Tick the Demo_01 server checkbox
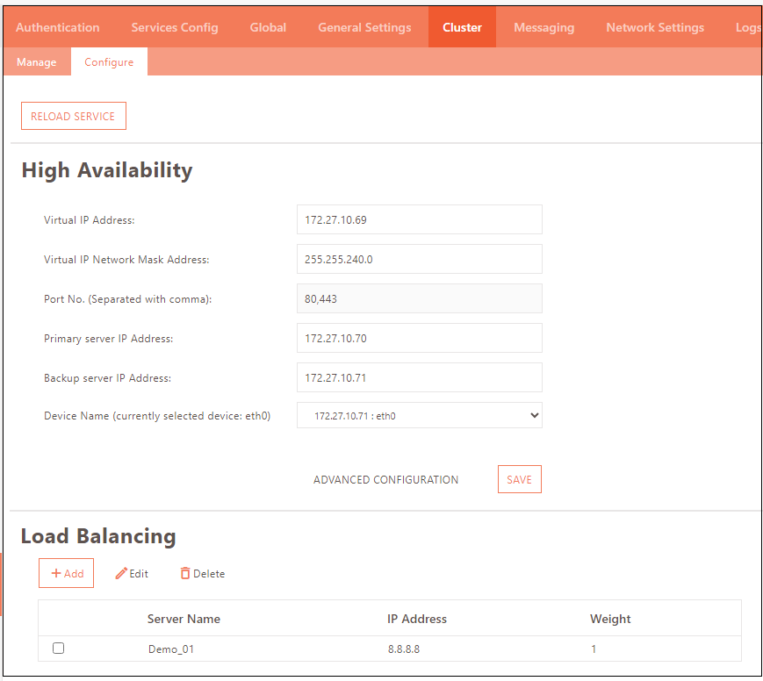763x681 pixels. (59, 649)
